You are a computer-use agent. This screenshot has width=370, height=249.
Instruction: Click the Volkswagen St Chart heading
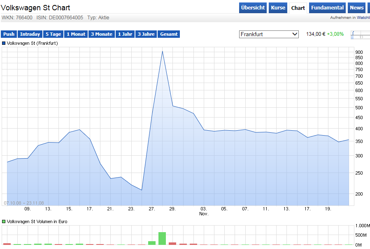click(x=35, y=8)
